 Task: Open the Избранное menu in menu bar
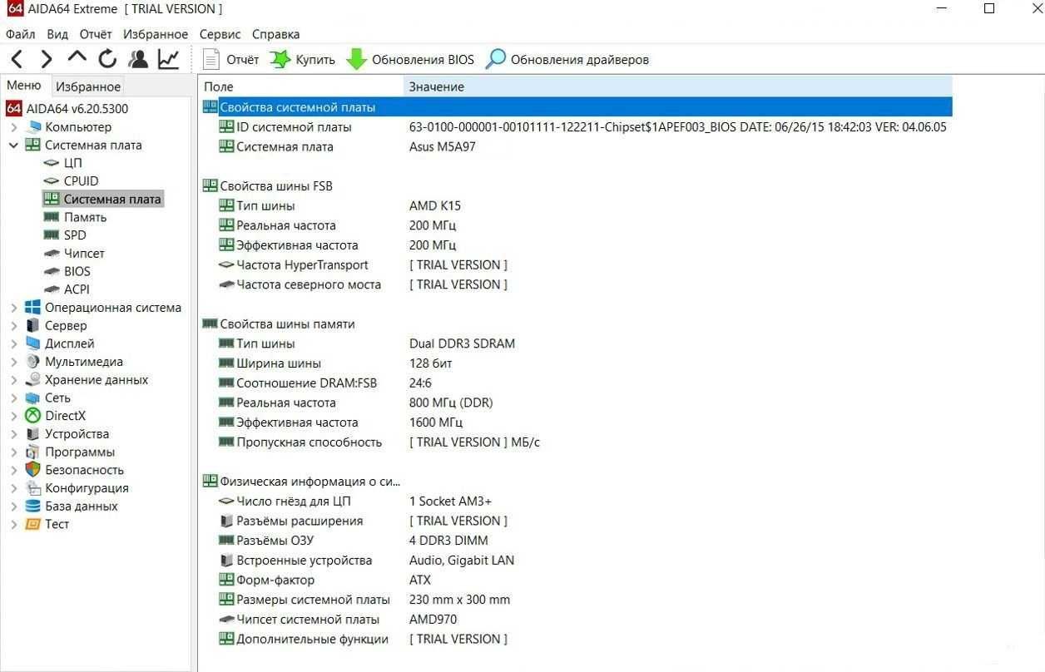156,34
